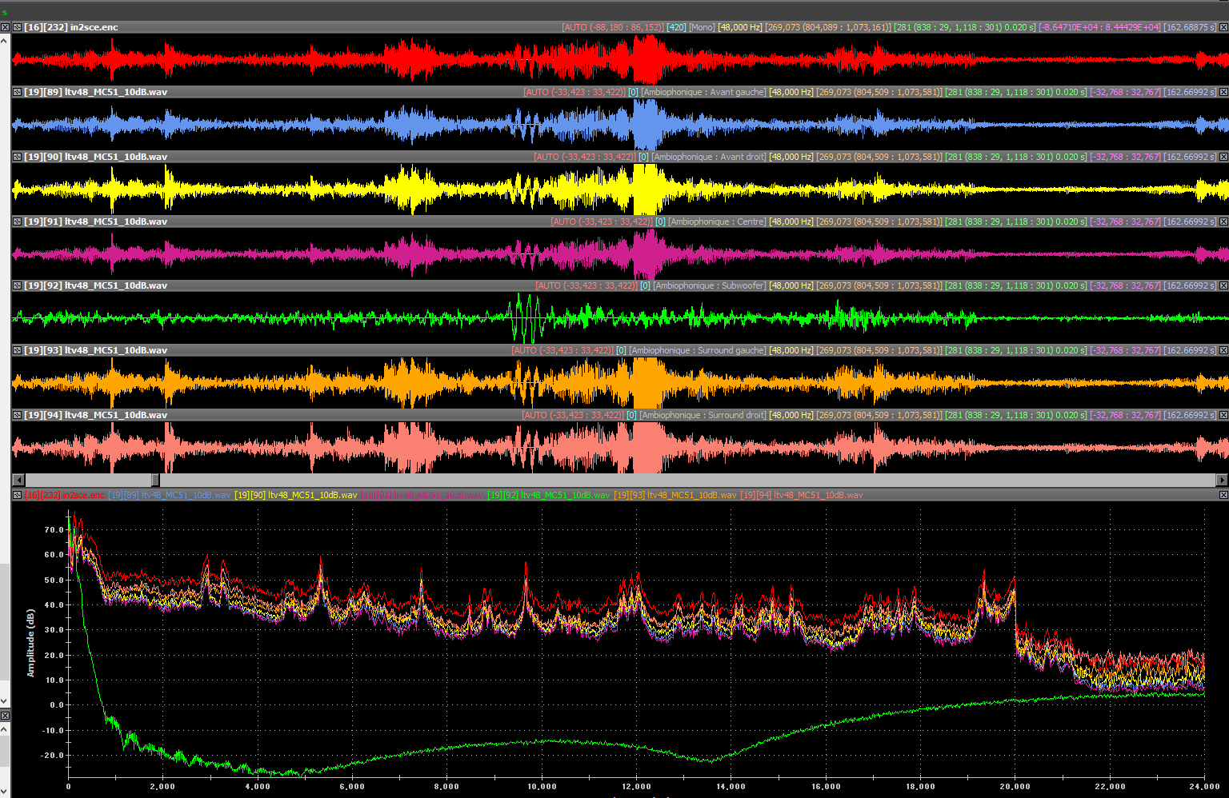Select the green [19][92] legend entry in spectrum

click(548, 495)
